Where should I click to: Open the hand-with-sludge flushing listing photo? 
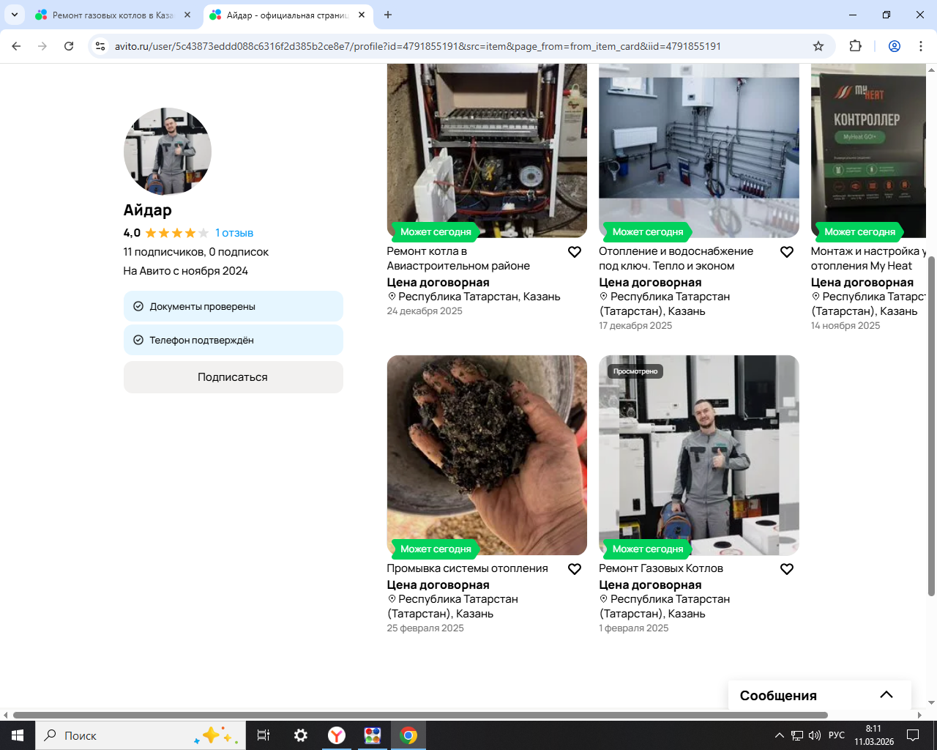point(487,455)
